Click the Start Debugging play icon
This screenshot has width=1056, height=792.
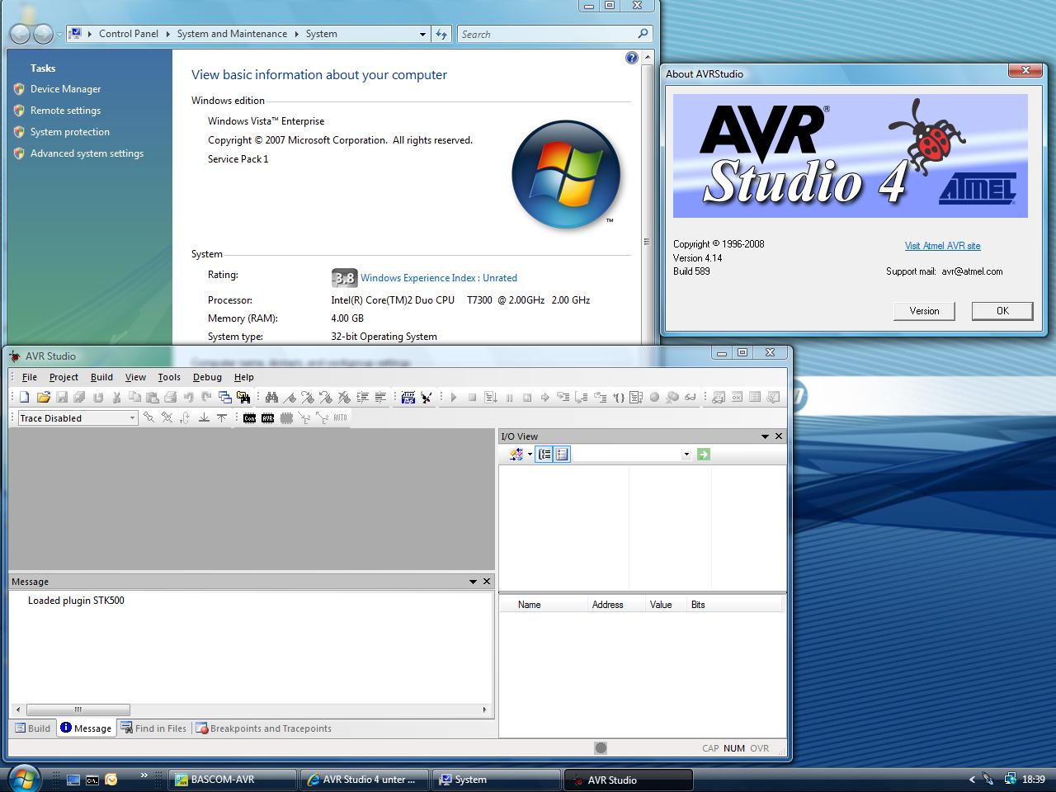(x=454, y=398)
